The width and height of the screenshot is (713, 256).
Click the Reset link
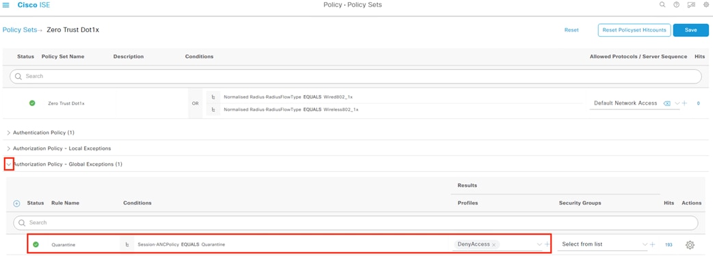coord(571,30)
